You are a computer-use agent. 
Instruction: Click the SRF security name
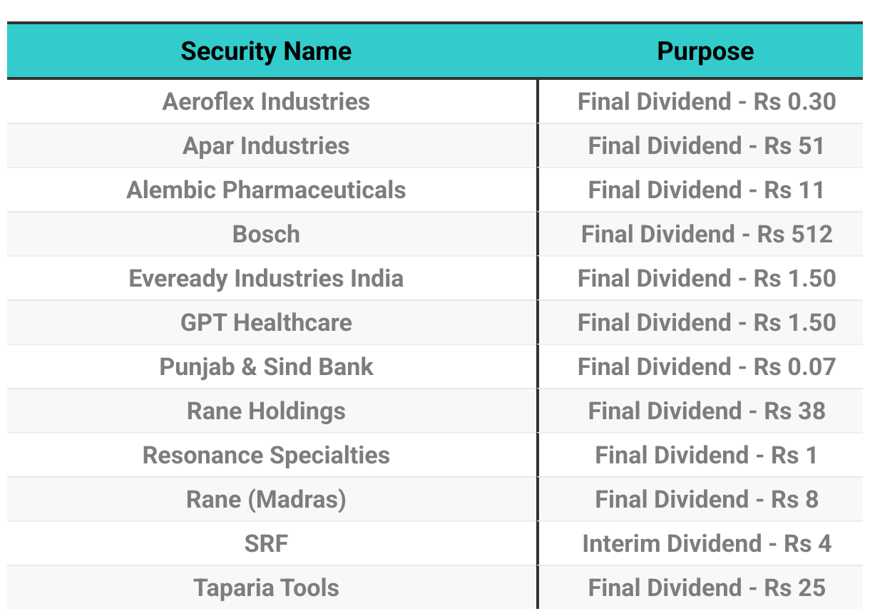point(266,543)
